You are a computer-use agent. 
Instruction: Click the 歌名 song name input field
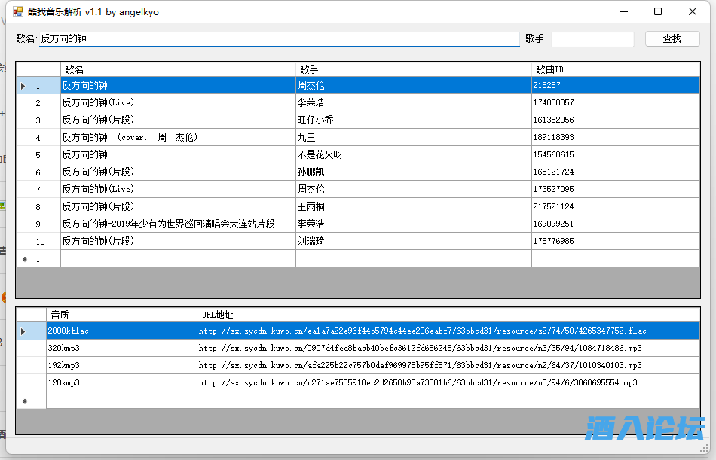[x=279, y=39]
